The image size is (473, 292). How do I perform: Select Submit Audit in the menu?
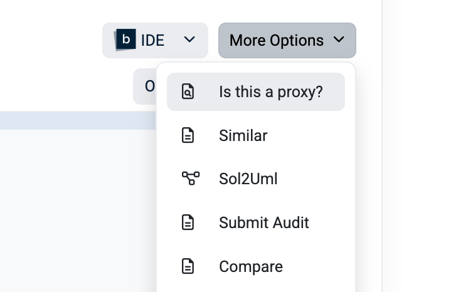coord(263,222)
